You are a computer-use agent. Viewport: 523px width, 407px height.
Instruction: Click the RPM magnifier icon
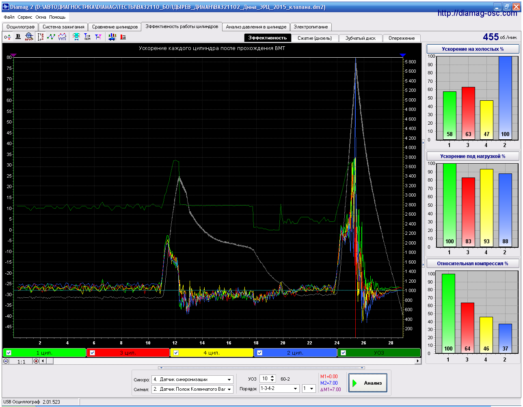click(29, 37)
